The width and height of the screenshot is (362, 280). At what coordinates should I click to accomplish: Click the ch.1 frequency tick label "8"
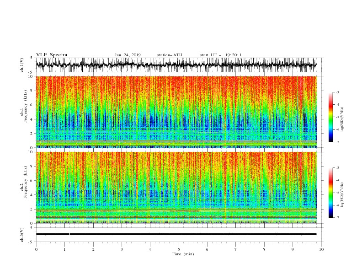[x=32, y=91]
